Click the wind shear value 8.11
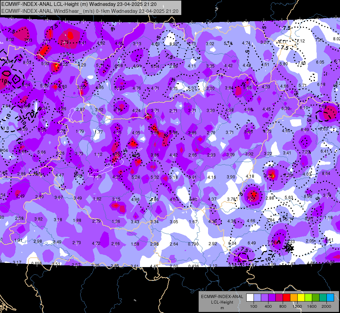Viewport: 340px width, 313px height. [282, 41]
